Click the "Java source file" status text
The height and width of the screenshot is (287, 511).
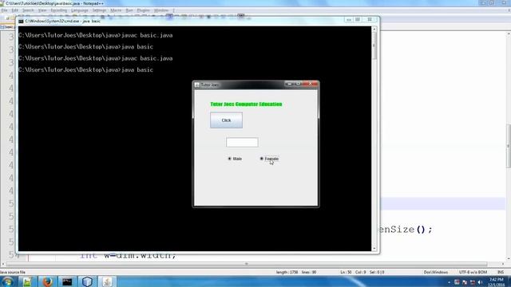coord(13,273)
